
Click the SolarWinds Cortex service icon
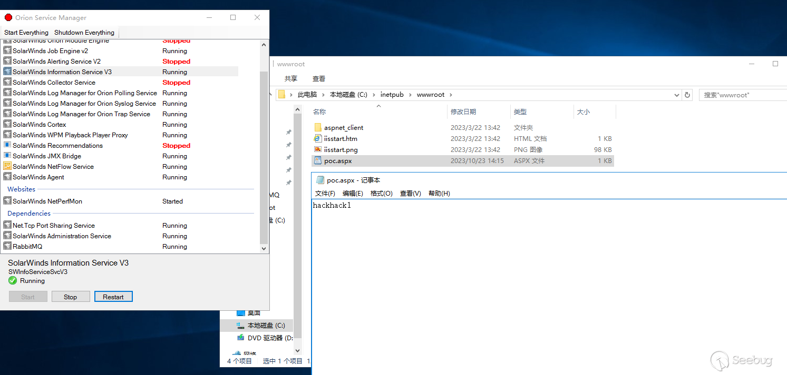pyautogui.click(x=7, y=125)
